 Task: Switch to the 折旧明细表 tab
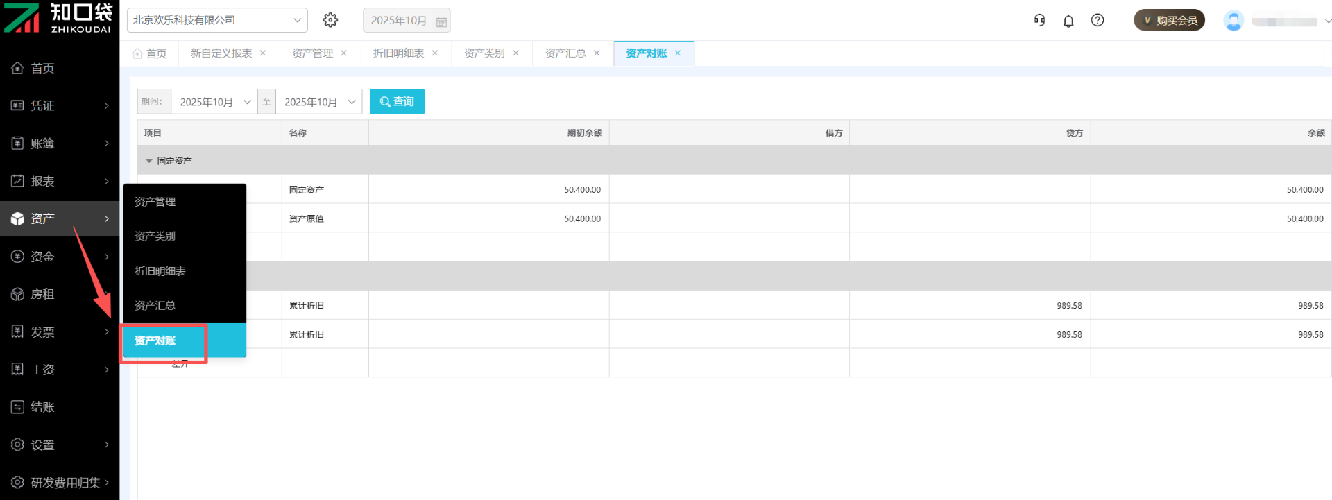(x=398, y=53)
